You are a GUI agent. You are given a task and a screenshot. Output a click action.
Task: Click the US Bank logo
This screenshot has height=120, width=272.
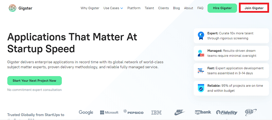203,112
